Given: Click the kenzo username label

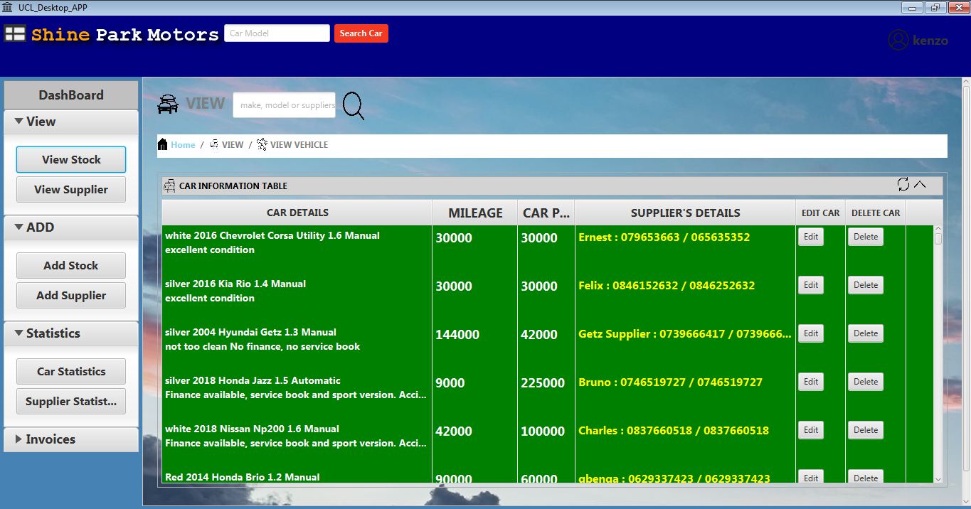Looking at the screenshot, I should click(x=930, y=41).
